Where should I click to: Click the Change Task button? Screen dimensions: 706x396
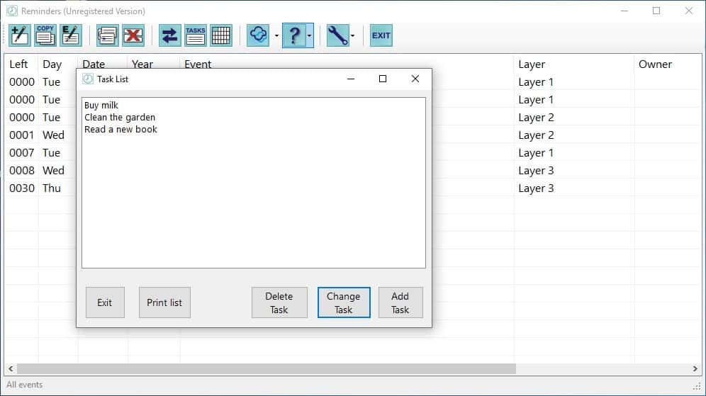(x=344, y=302)
